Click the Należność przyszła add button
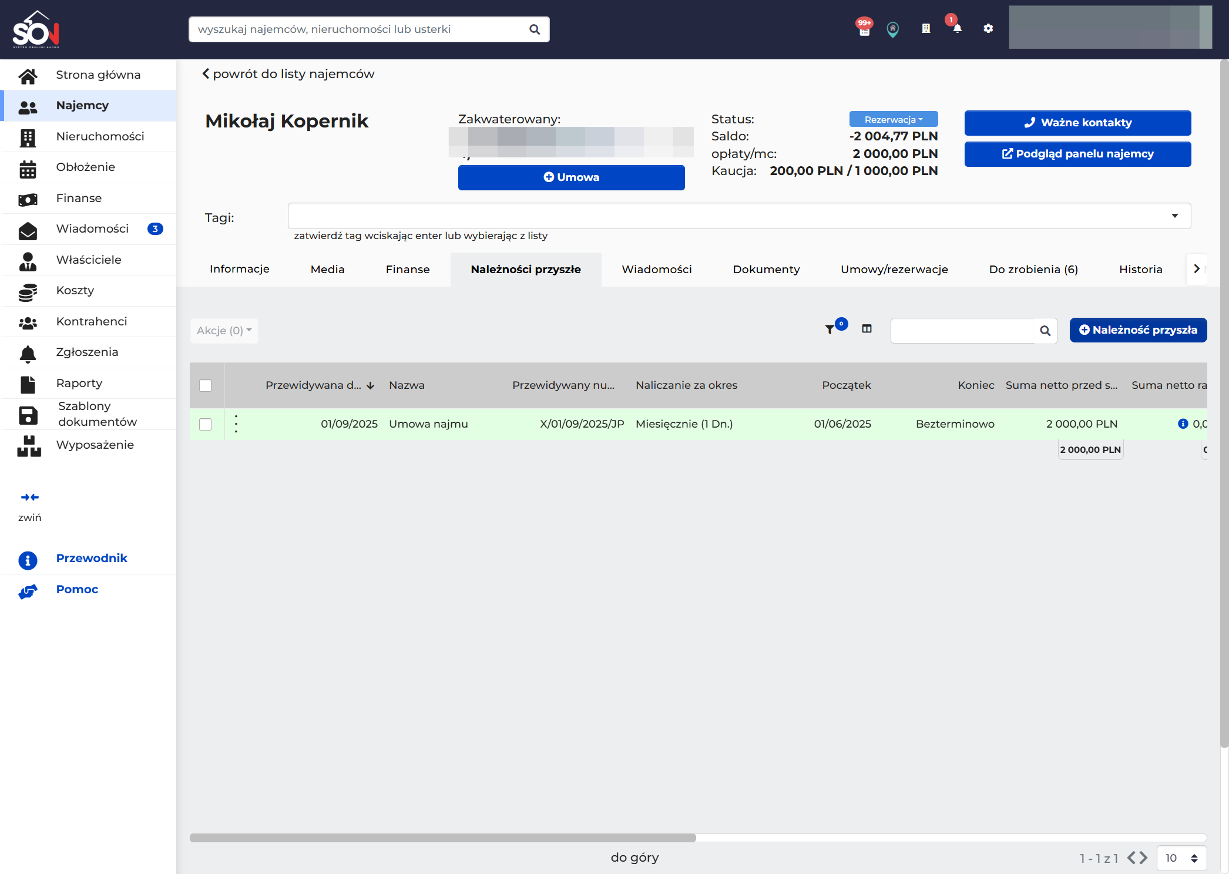1229x874 pixels. coord(1138,330)
